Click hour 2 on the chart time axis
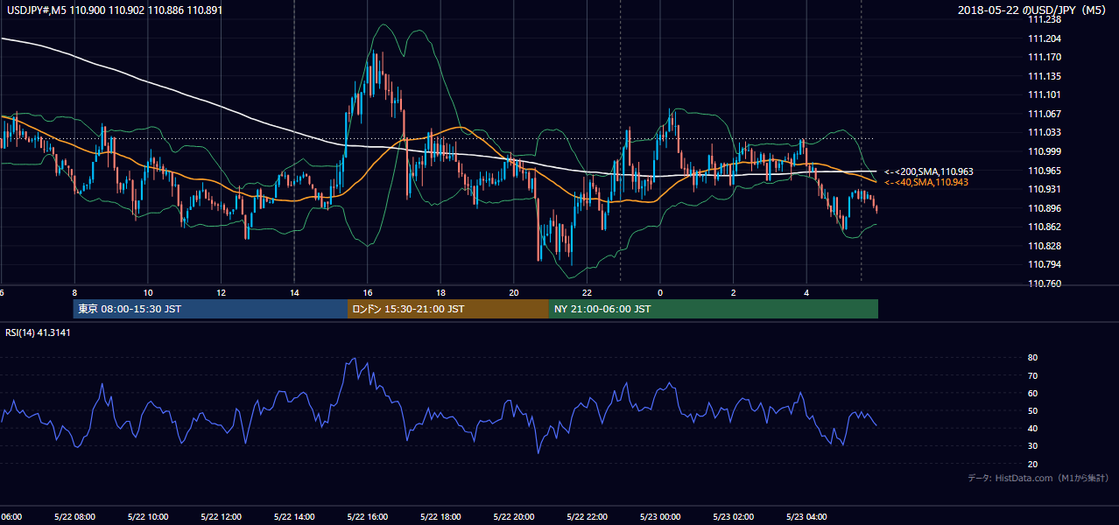This screenshot has width=1119, height=525. pos(733,293)
